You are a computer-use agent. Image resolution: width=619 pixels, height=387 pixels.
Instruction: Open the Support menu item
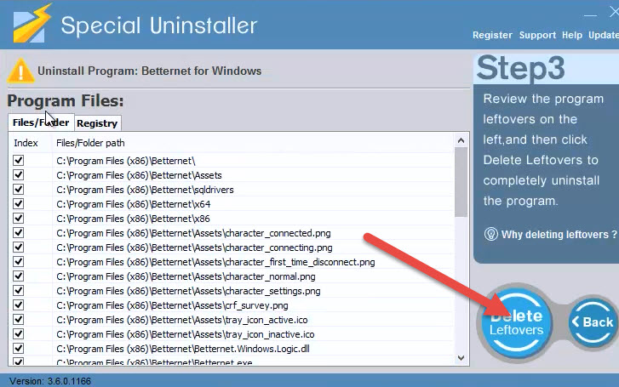tap(537, 35)
